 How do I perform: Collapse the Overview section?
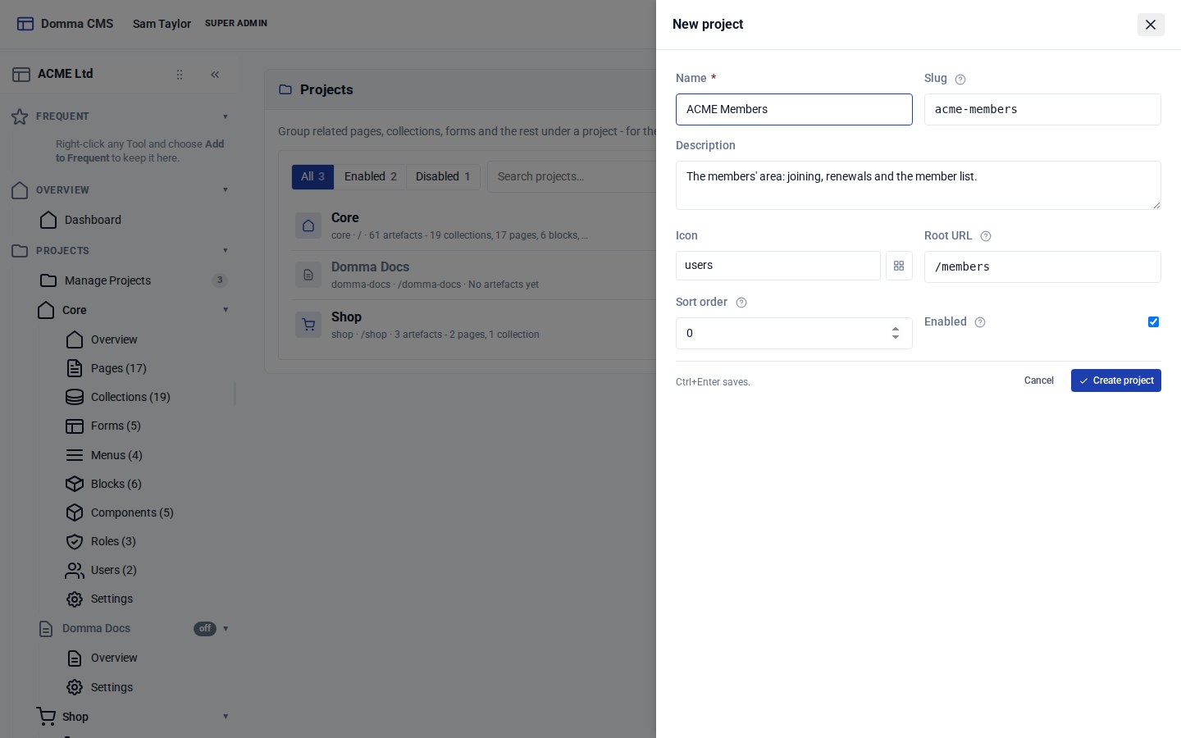pos(226,190)
